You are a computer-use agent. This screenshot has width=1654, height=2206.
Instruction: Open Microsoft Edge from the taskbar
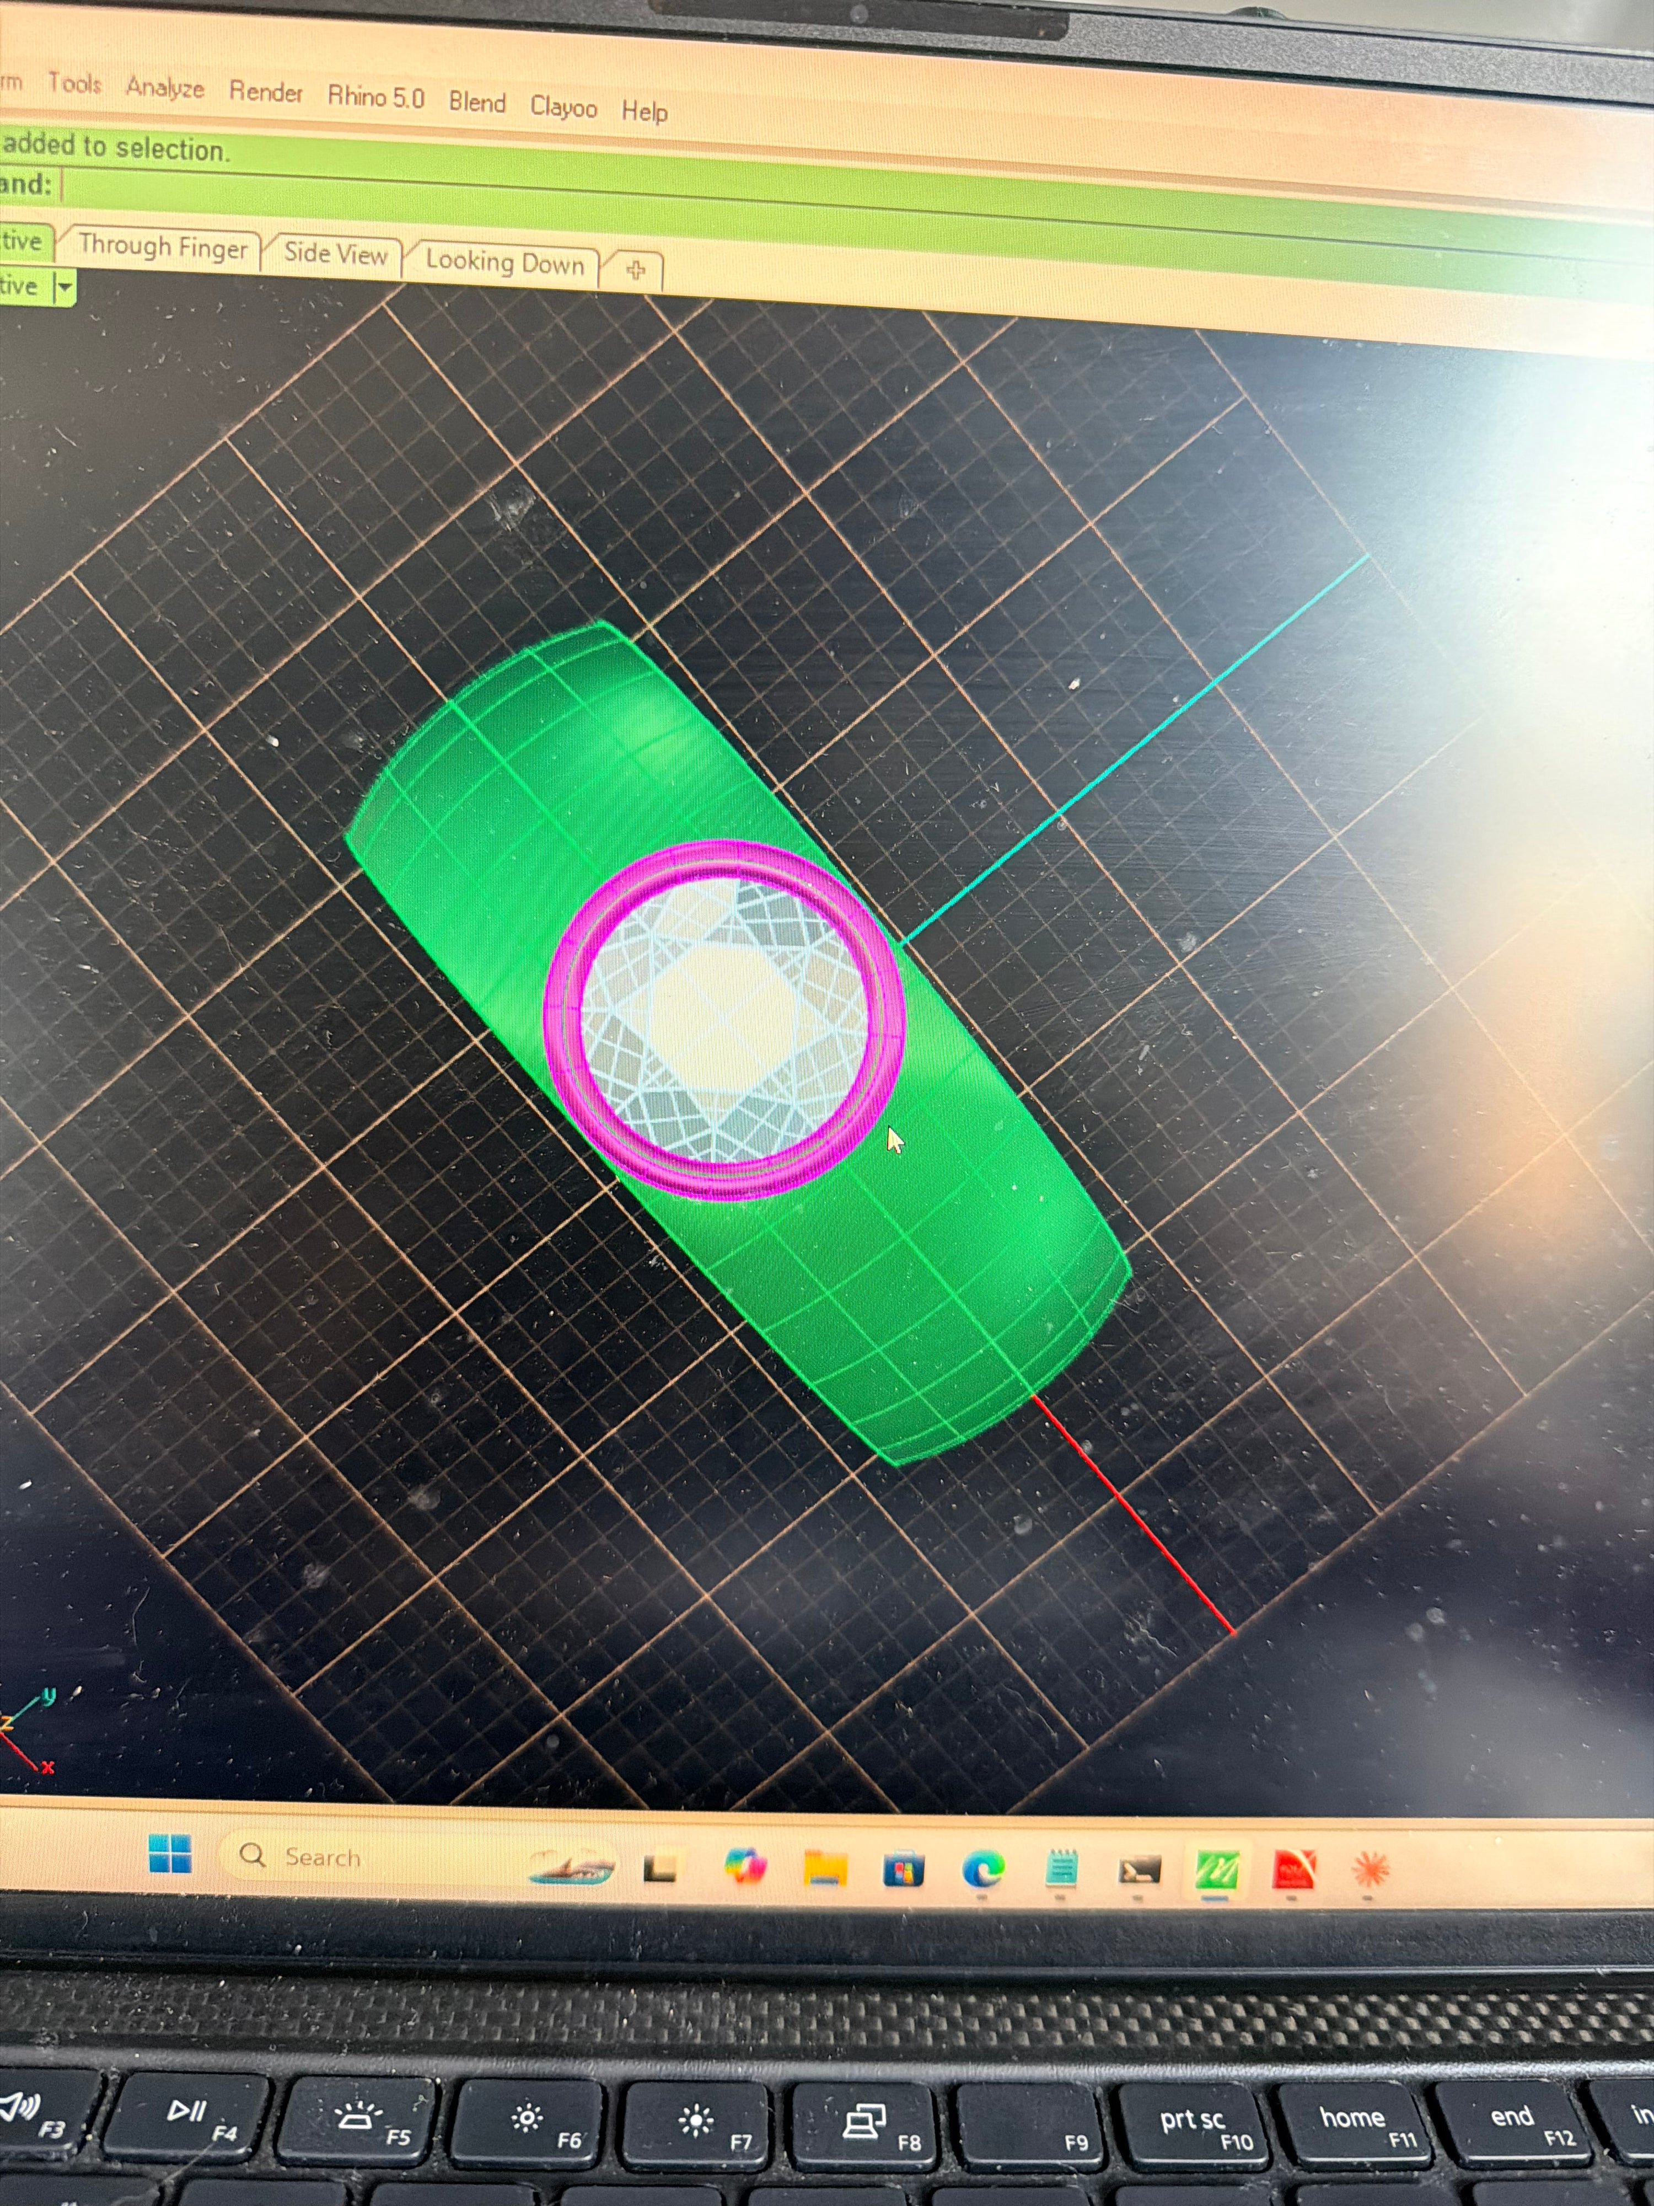[x=983, y=1870]
